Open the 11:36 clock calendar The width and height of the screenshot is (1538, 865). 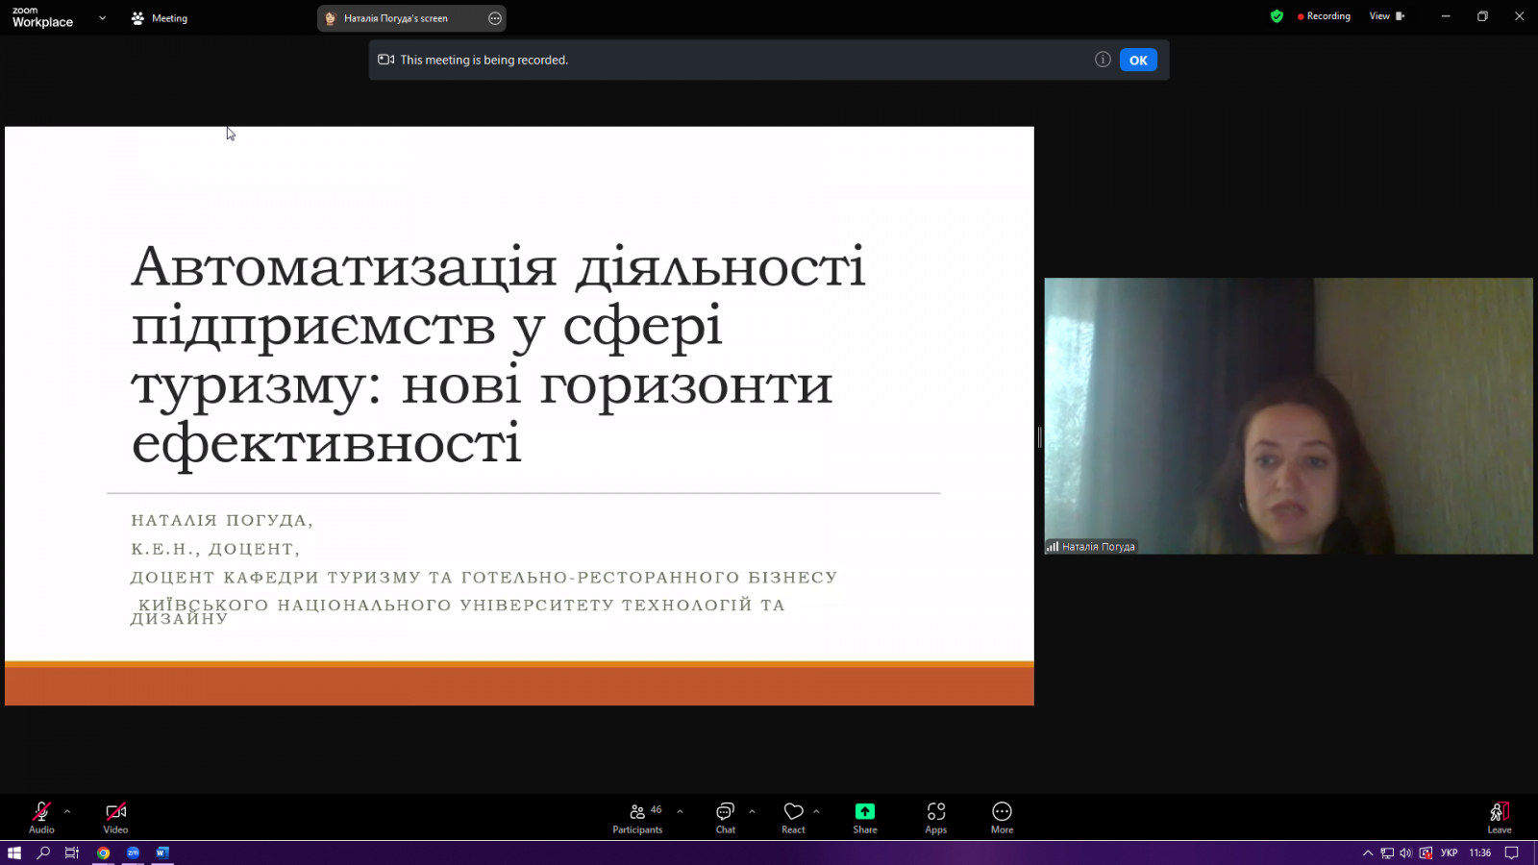(x=1480, y=853)
